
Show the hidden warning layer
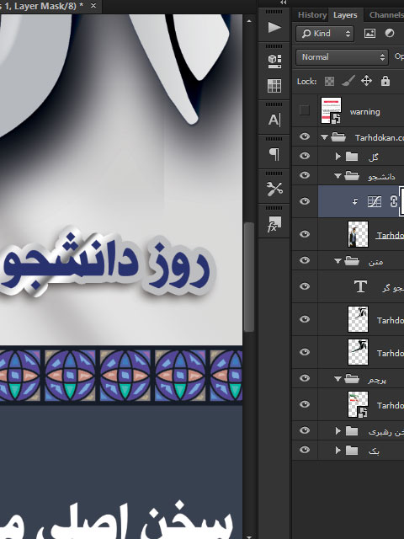(305, 110)
